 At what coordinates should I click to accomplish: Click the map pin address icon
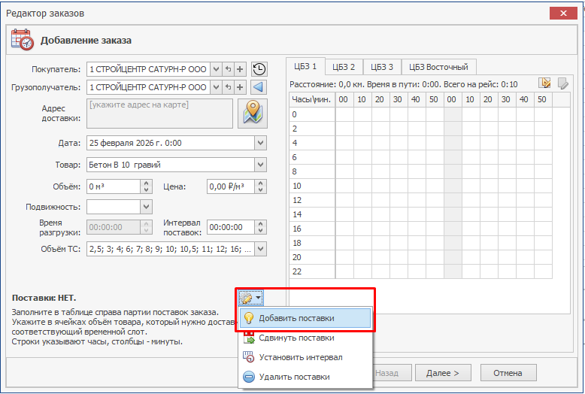click(253, 114)
